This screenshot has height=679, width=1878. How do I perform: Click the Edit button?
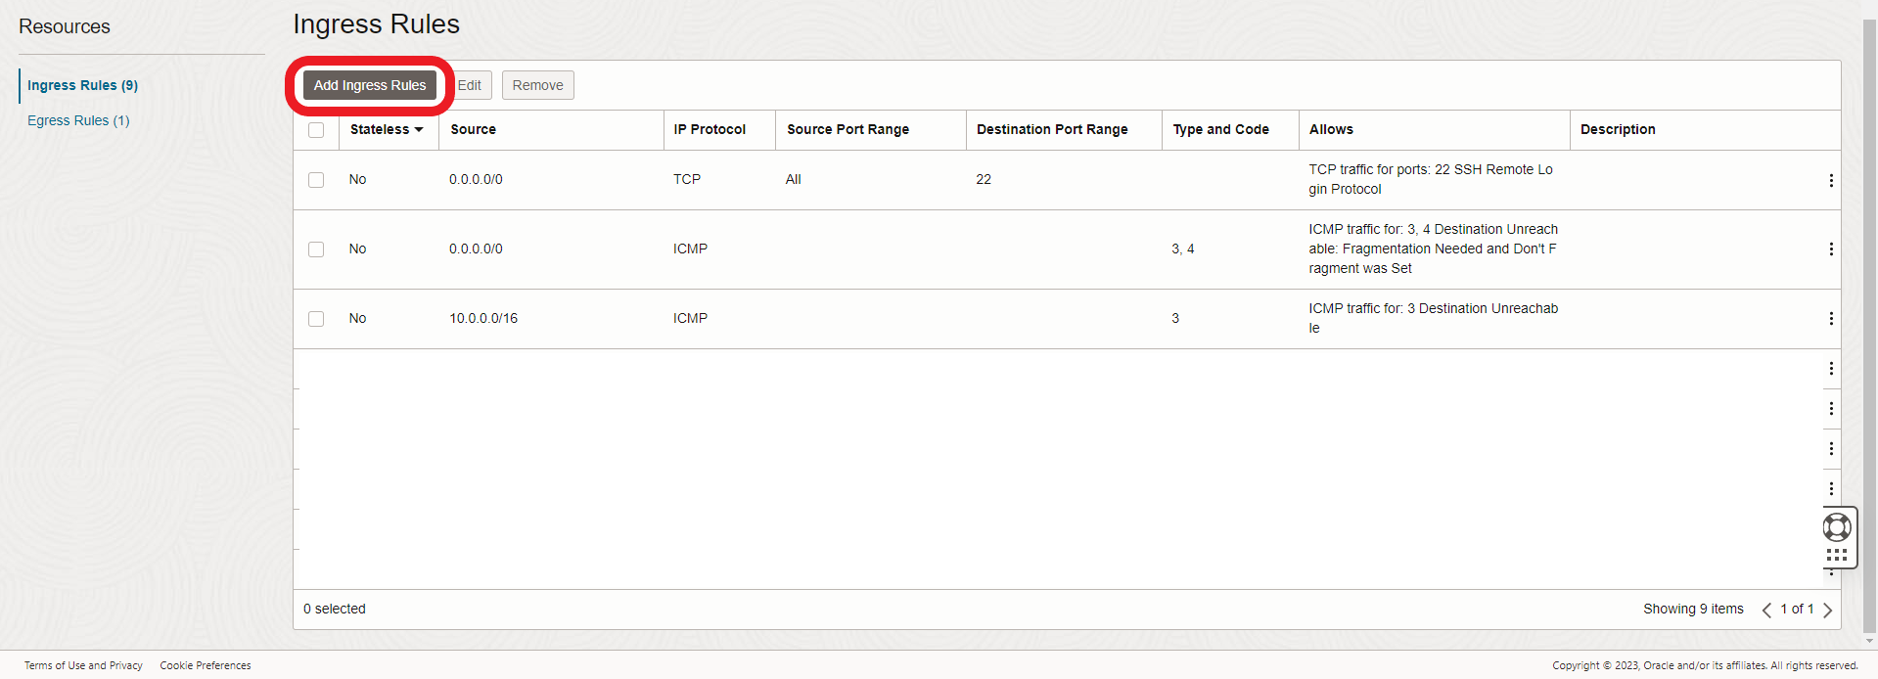click(x=470, y=85)
